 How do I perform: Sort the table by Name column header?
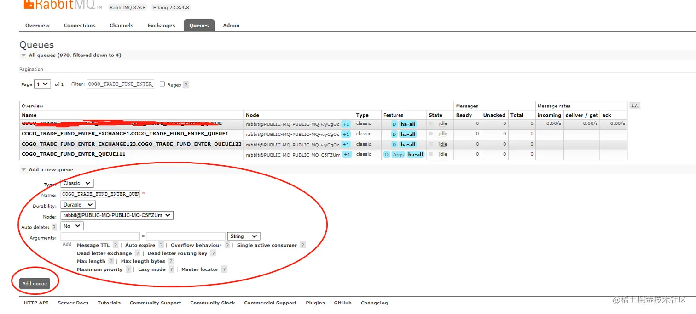[29, 115]
